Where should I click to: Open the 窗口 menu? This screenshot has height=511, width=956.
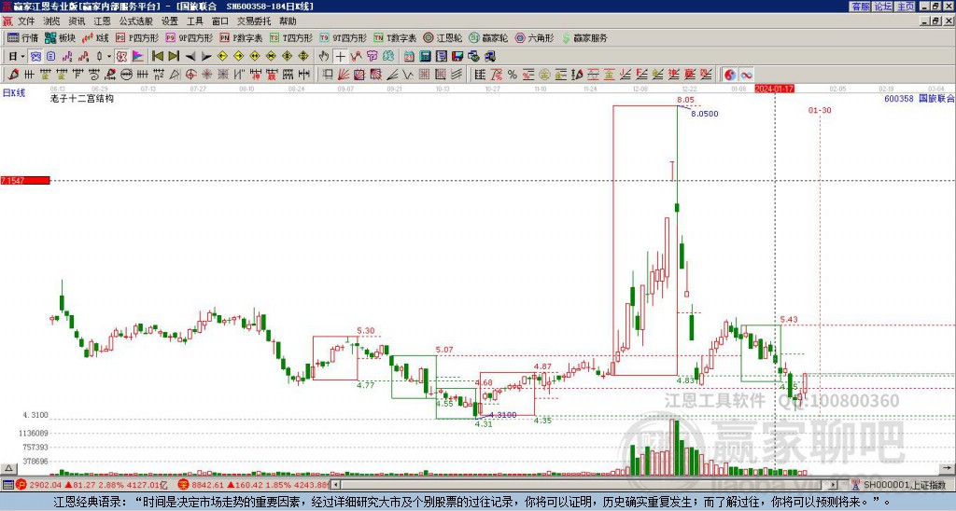(x=220, y=21)
